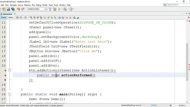
Task: Click the Find Previous Occurrence icon
Action: coord(34,18)
